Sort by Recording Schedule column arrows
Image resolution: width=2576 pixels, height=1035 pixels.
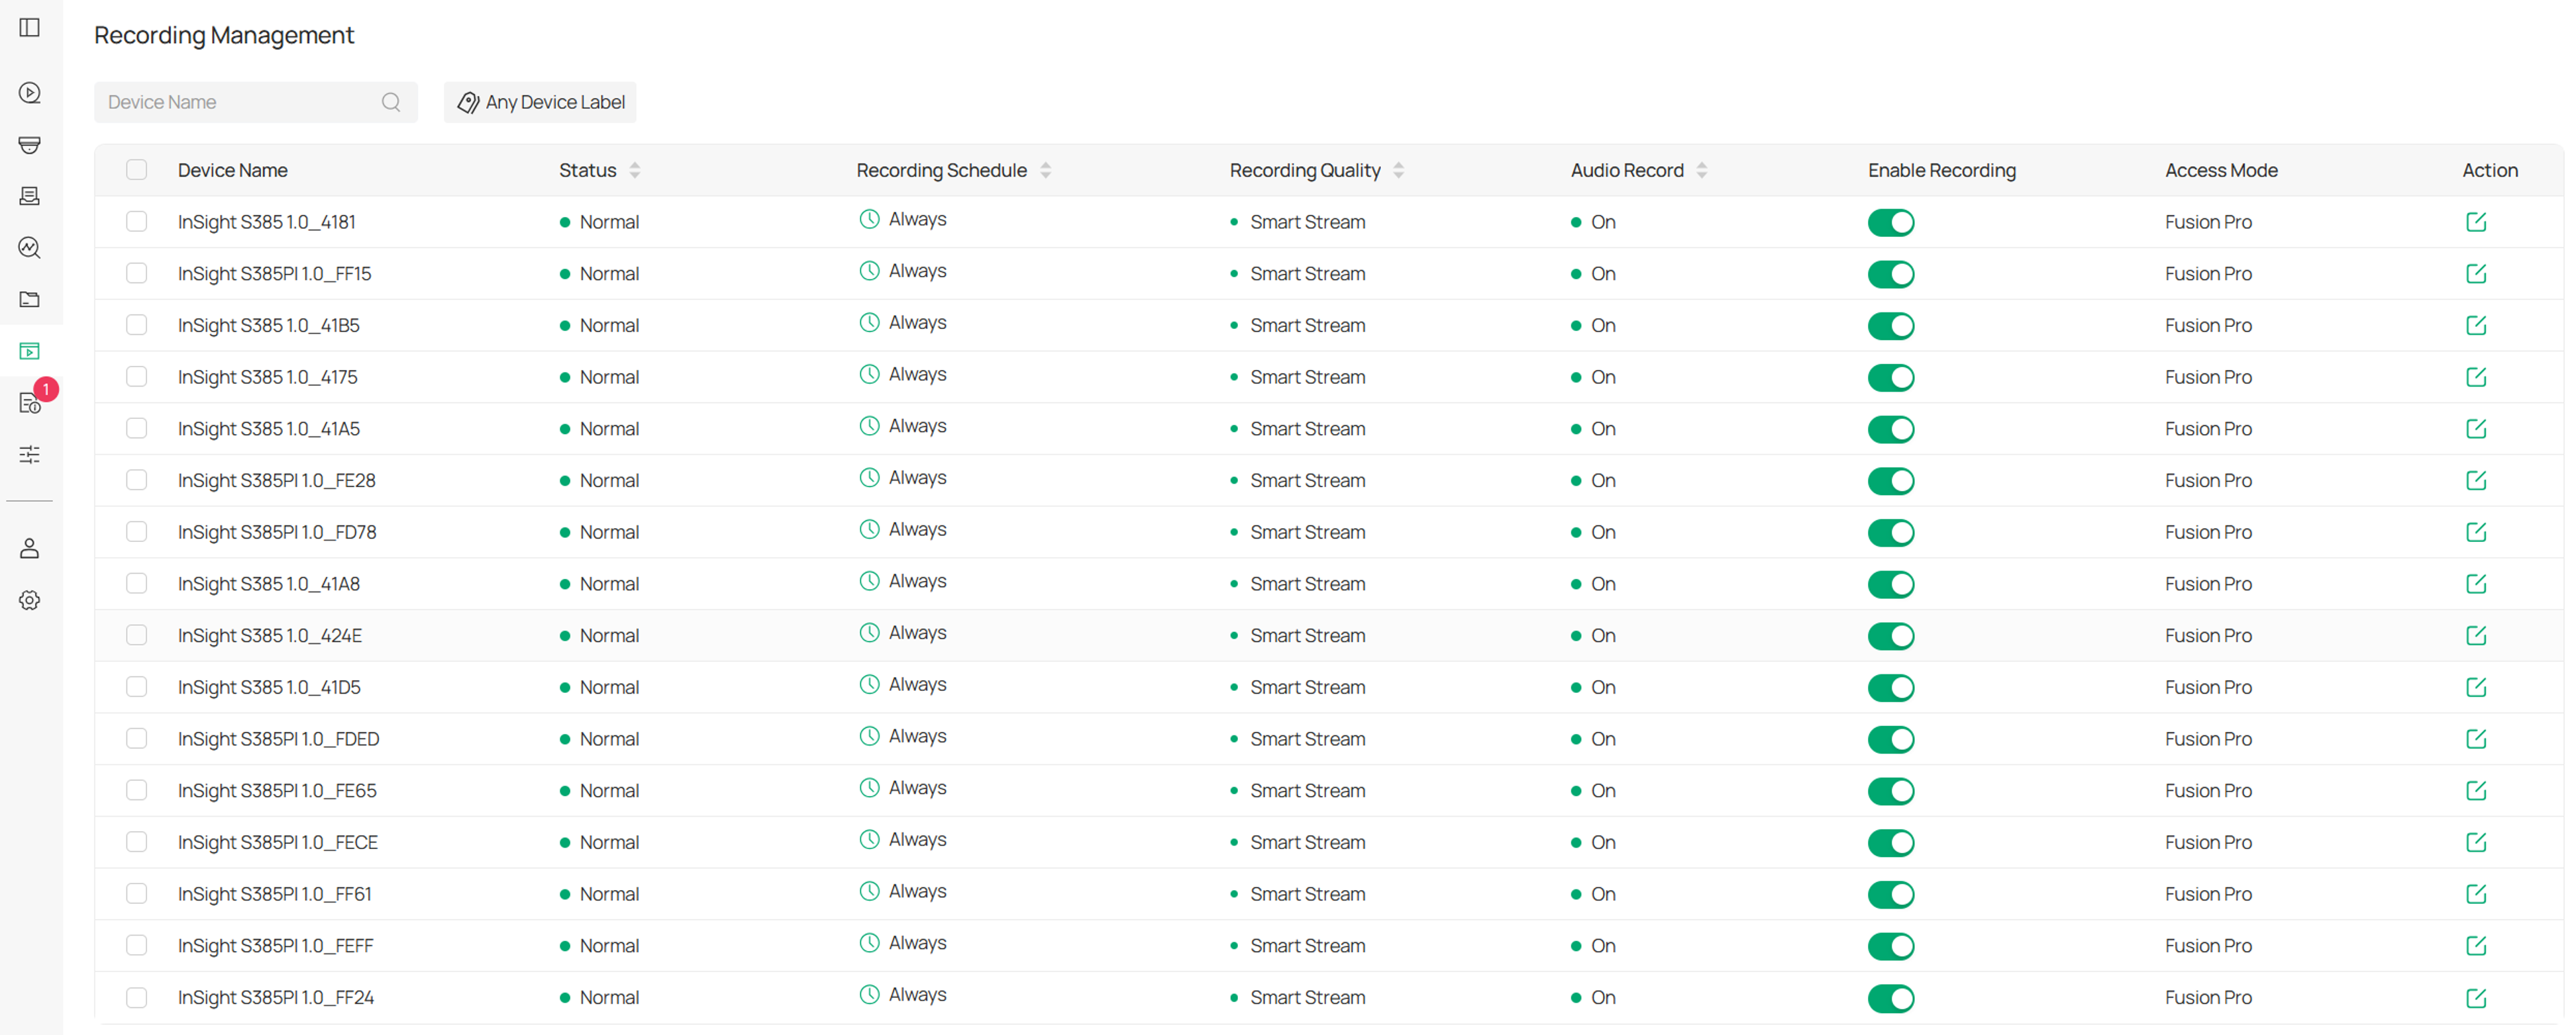pyautogui.click(x=1045, y=171)
